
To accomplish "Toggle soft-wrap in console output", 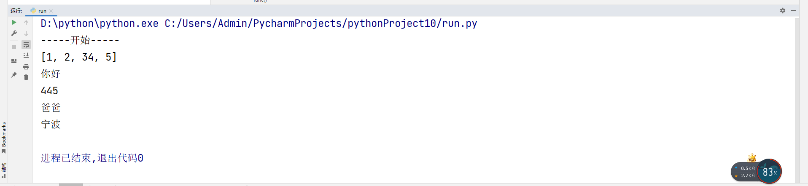I will [26, 45].
